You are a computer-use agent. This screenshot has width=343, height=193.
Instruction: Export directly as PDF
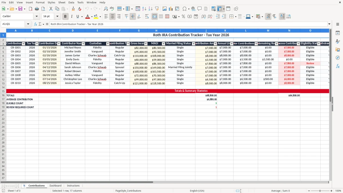pos(31,9)
